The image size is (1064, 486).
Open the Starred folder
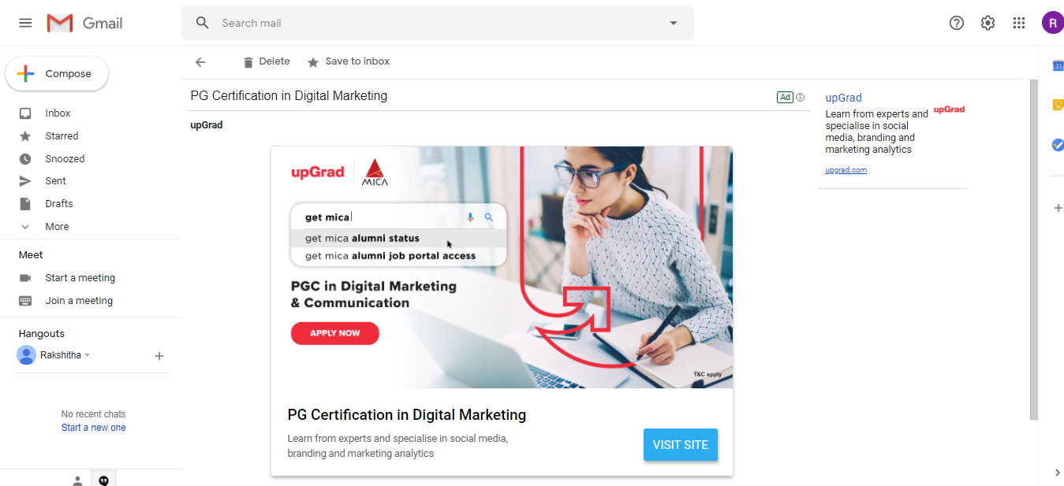click(62, 136)
